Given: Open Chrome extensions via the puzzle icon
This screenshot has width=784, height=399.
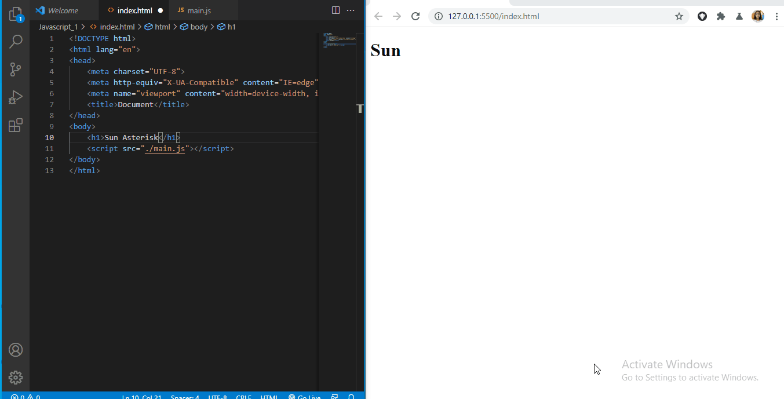Looking at the screenshot, I should pos(720,16).
